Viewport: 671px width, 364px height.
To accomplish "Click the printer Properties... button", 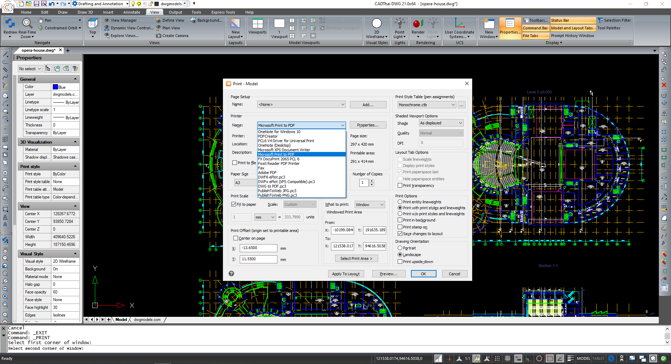I will (368, 125).
